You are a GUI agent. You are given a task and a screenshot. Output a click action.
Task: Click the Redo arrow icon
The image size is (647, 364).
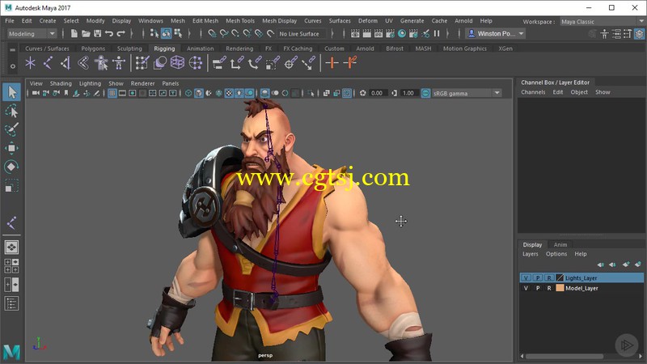coord(121,34)
